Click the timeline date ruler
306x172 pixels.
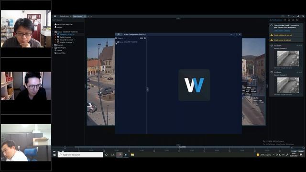coord(182,150)
